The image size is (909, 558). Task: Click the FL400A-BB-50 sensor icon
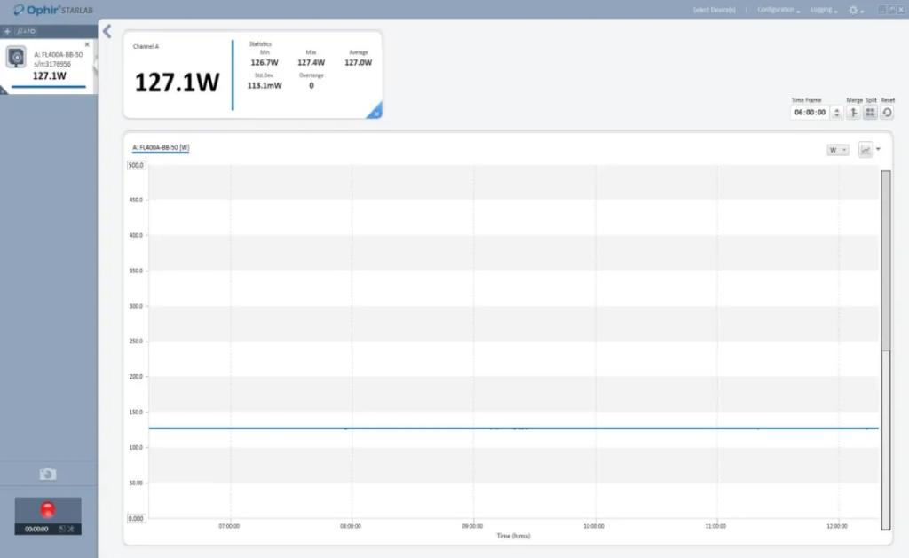tap(16, 58)
